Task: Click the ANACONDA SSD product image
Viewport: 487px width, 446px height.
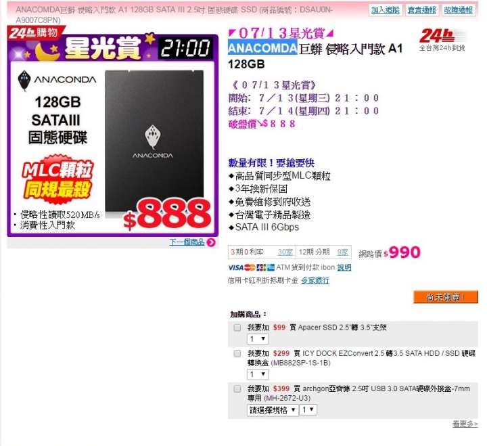Action: [154, 141]
